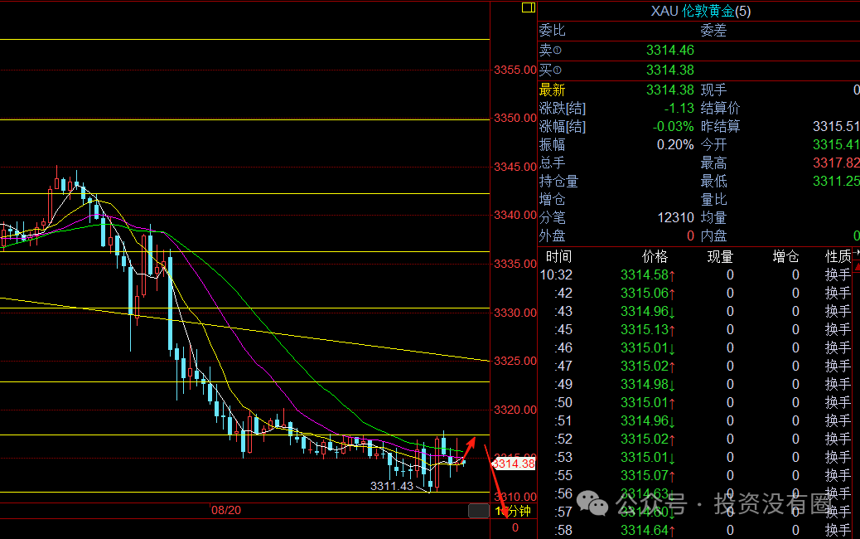Click the 3325.00 price axis label
The width and height of the screenshot is (860, 539).
tap(515, 362)
